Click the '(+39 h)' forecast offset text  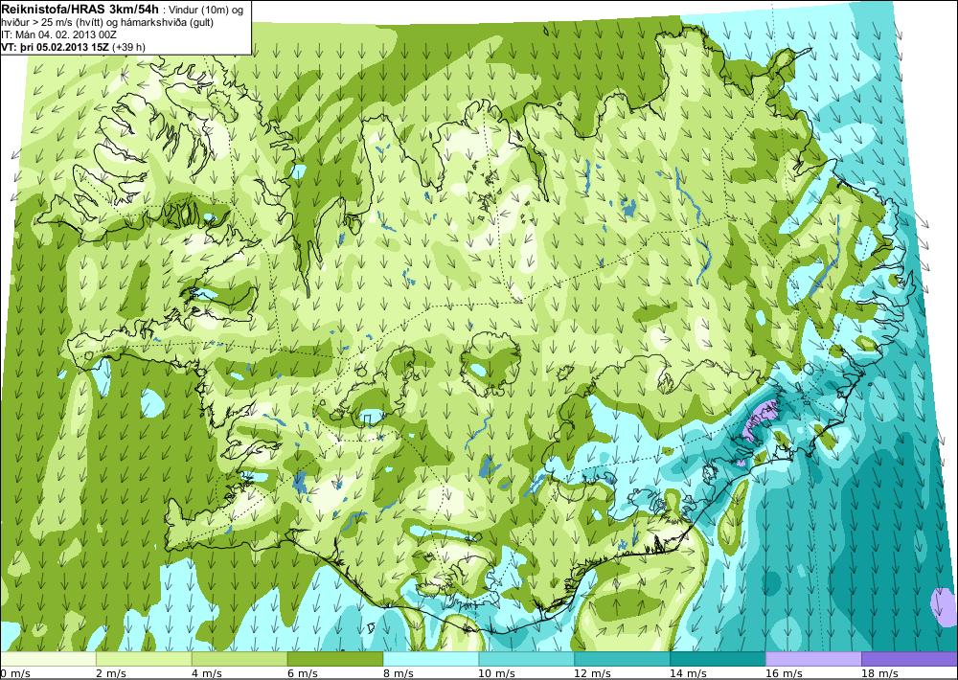(127, 47)
